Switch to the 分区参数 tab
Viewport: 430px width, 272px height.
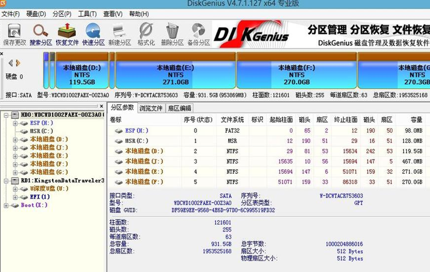coord(122,107)
